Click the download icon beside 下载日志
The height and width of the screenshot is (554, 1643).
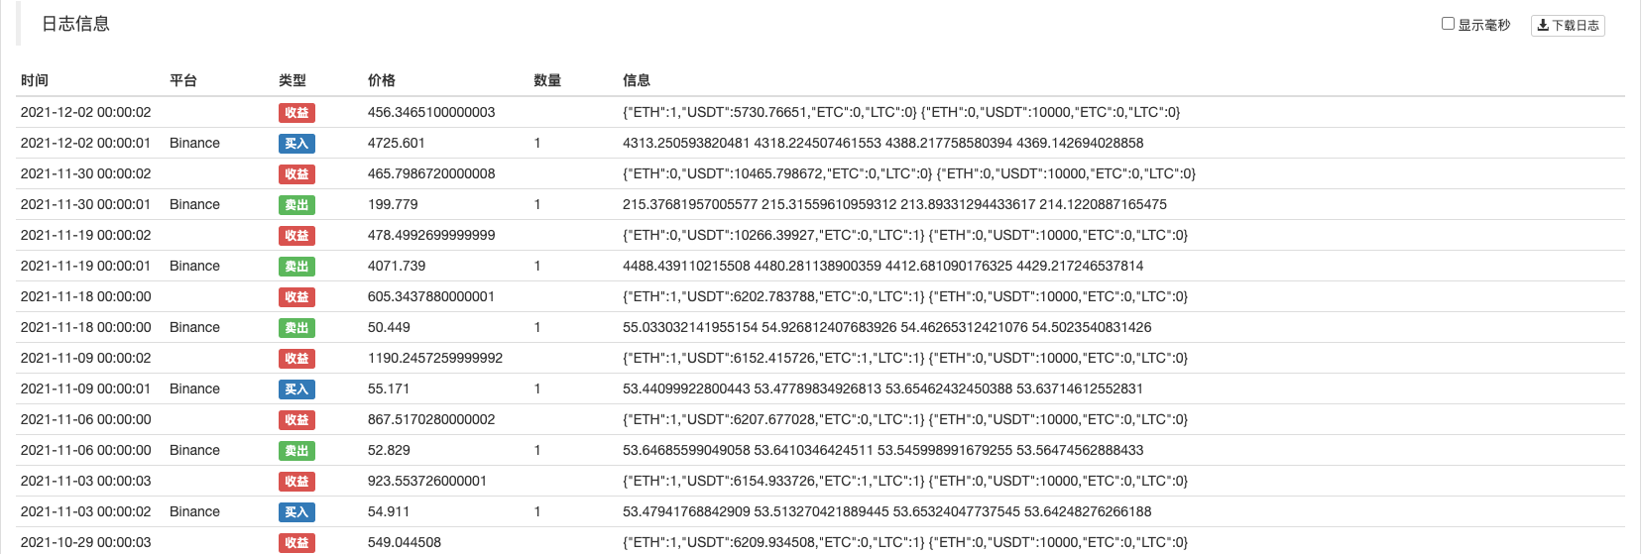(x=1543, y=26)
